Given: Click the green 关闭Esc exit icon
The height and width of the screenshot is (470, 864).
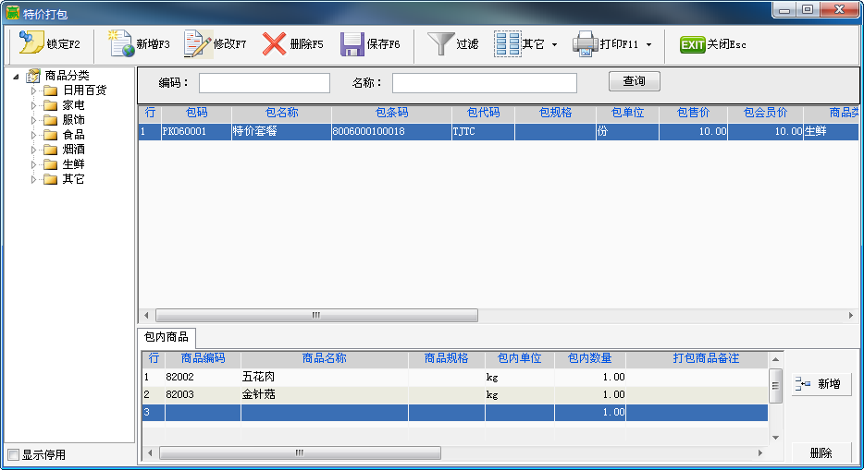Looking at the screenshot, I should coord(692,44).
